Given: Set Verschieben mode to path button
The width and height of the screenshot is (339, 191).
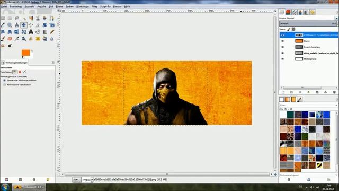Looking at the screenshot, I should 25,72.
